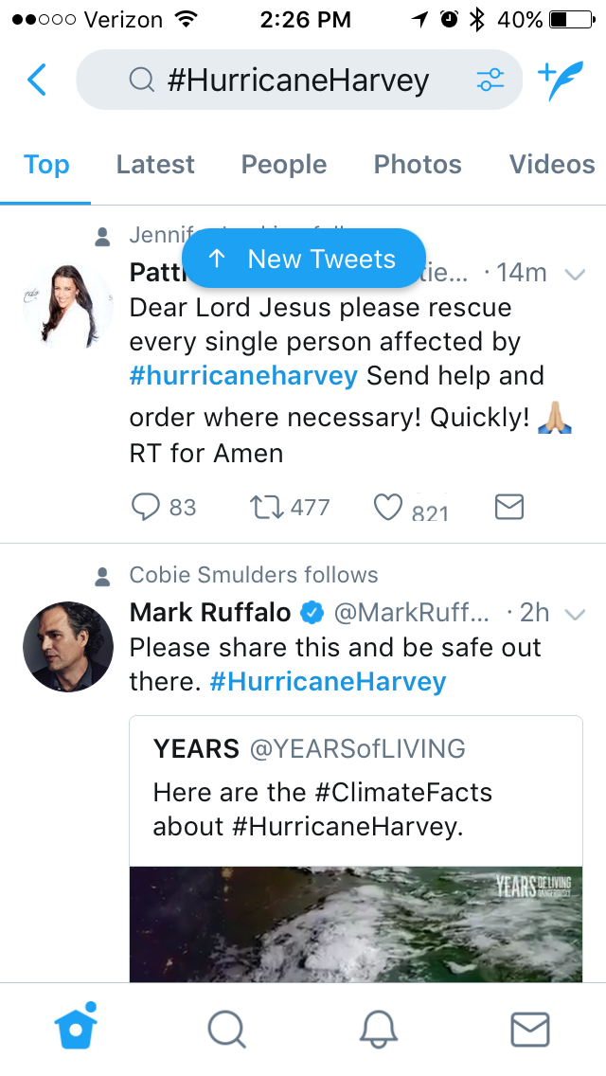Screen dimensions: 606x1076
Task: Compose a new tweet with the feather icon
Action: pyautogui.click(x=561, y=81)
